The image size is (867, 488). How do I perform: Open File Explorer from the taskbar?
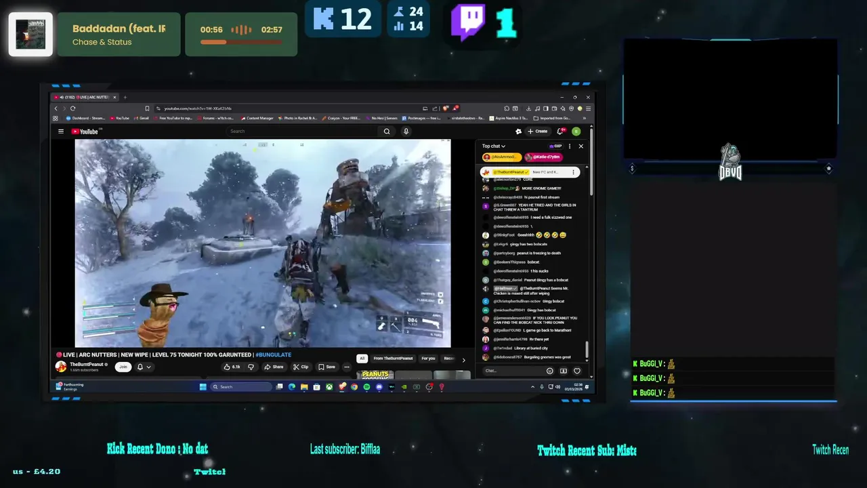point(304,387)
